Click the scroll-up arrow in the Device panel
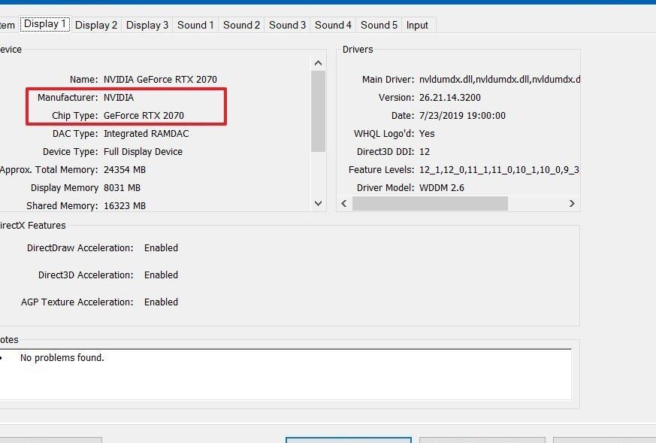The image size is (656, 443). click(x=317, y=62)
